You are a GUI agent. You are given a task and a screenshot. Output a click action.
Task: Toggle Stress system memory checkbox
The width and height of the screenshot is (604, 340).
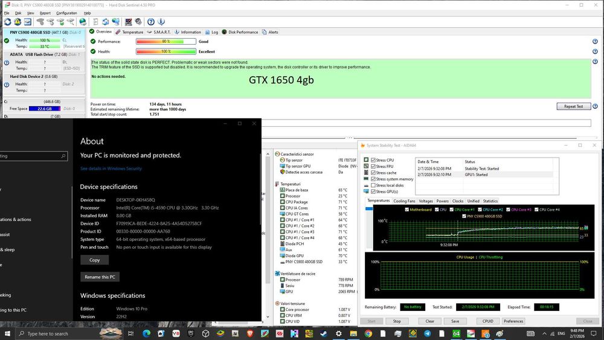pos(373,179)
